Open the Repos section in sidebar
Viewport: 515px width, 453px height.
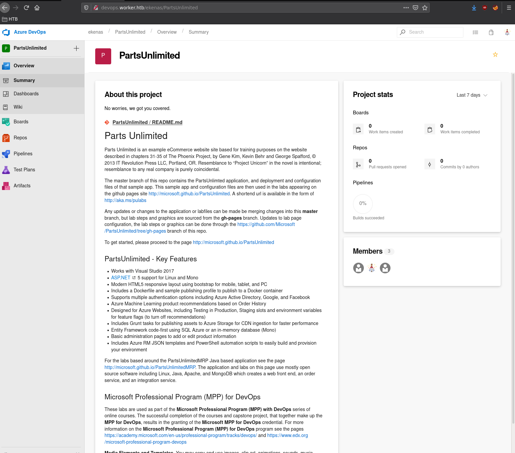pyautogui.click(x=42, y=138)
